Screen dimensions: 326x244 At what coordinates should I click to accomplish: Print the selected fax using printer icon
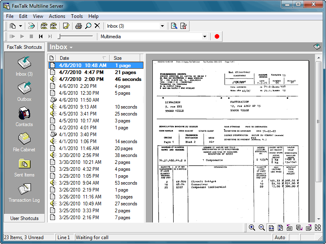(x=79, y=26)
